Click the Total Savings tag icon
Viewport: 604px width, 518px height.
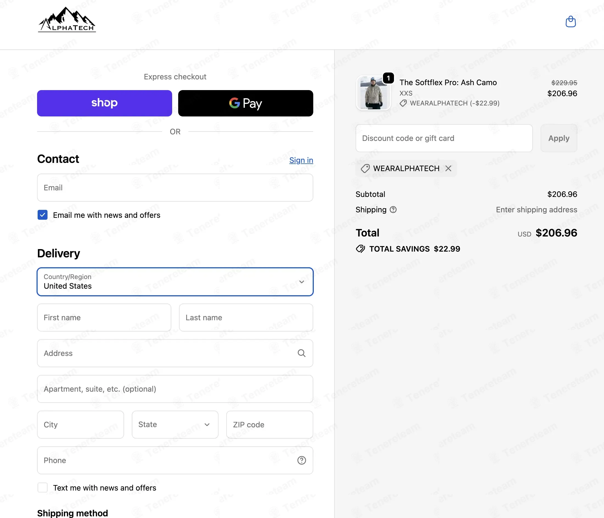[360, 249]
